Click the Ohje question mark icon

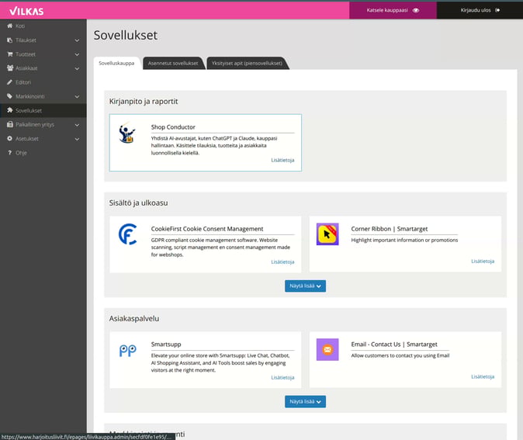9,152
